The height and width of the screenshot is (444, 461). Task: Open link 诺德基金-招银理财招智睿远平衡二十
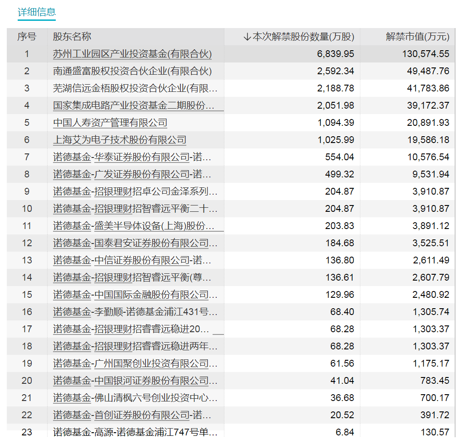[x=135, y=209]
